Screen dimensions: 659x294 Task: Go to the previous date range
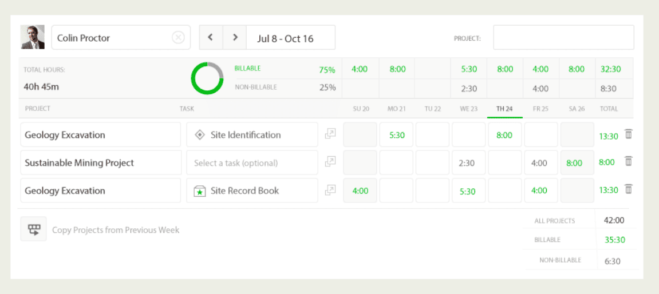coord(211,38)
